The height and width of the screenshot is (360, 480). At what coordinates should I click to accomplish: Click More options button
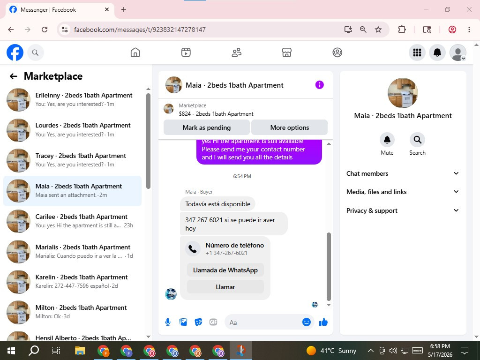coord(290,127)
